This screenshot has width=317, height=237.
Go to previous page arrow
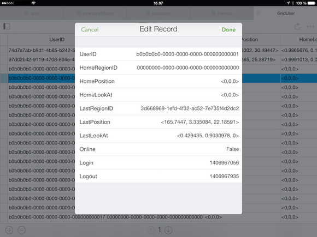pos(151,230)
